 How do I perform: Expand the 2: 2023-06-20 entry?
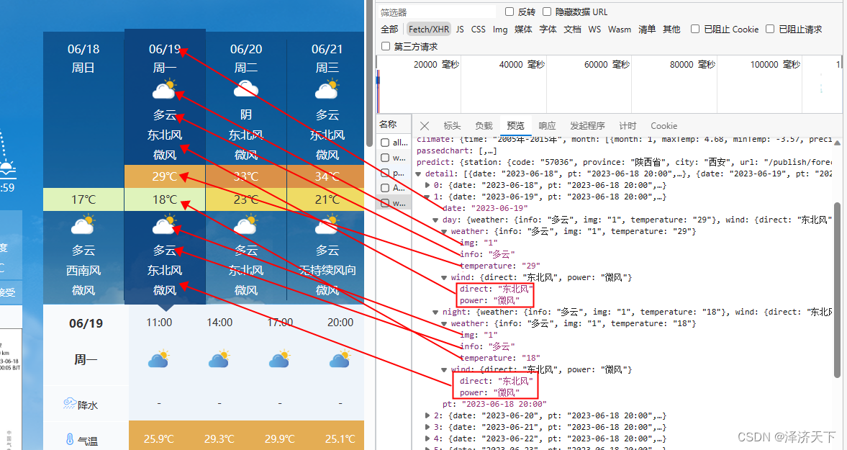(x=427, y=415)
